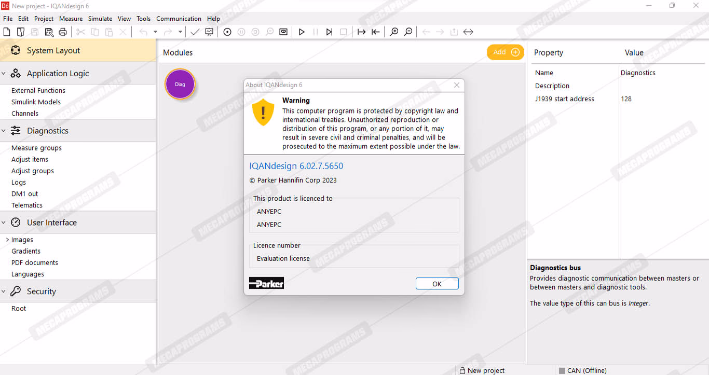
Task: Click the New project icon in toolbar
Action: click(7, 32)
